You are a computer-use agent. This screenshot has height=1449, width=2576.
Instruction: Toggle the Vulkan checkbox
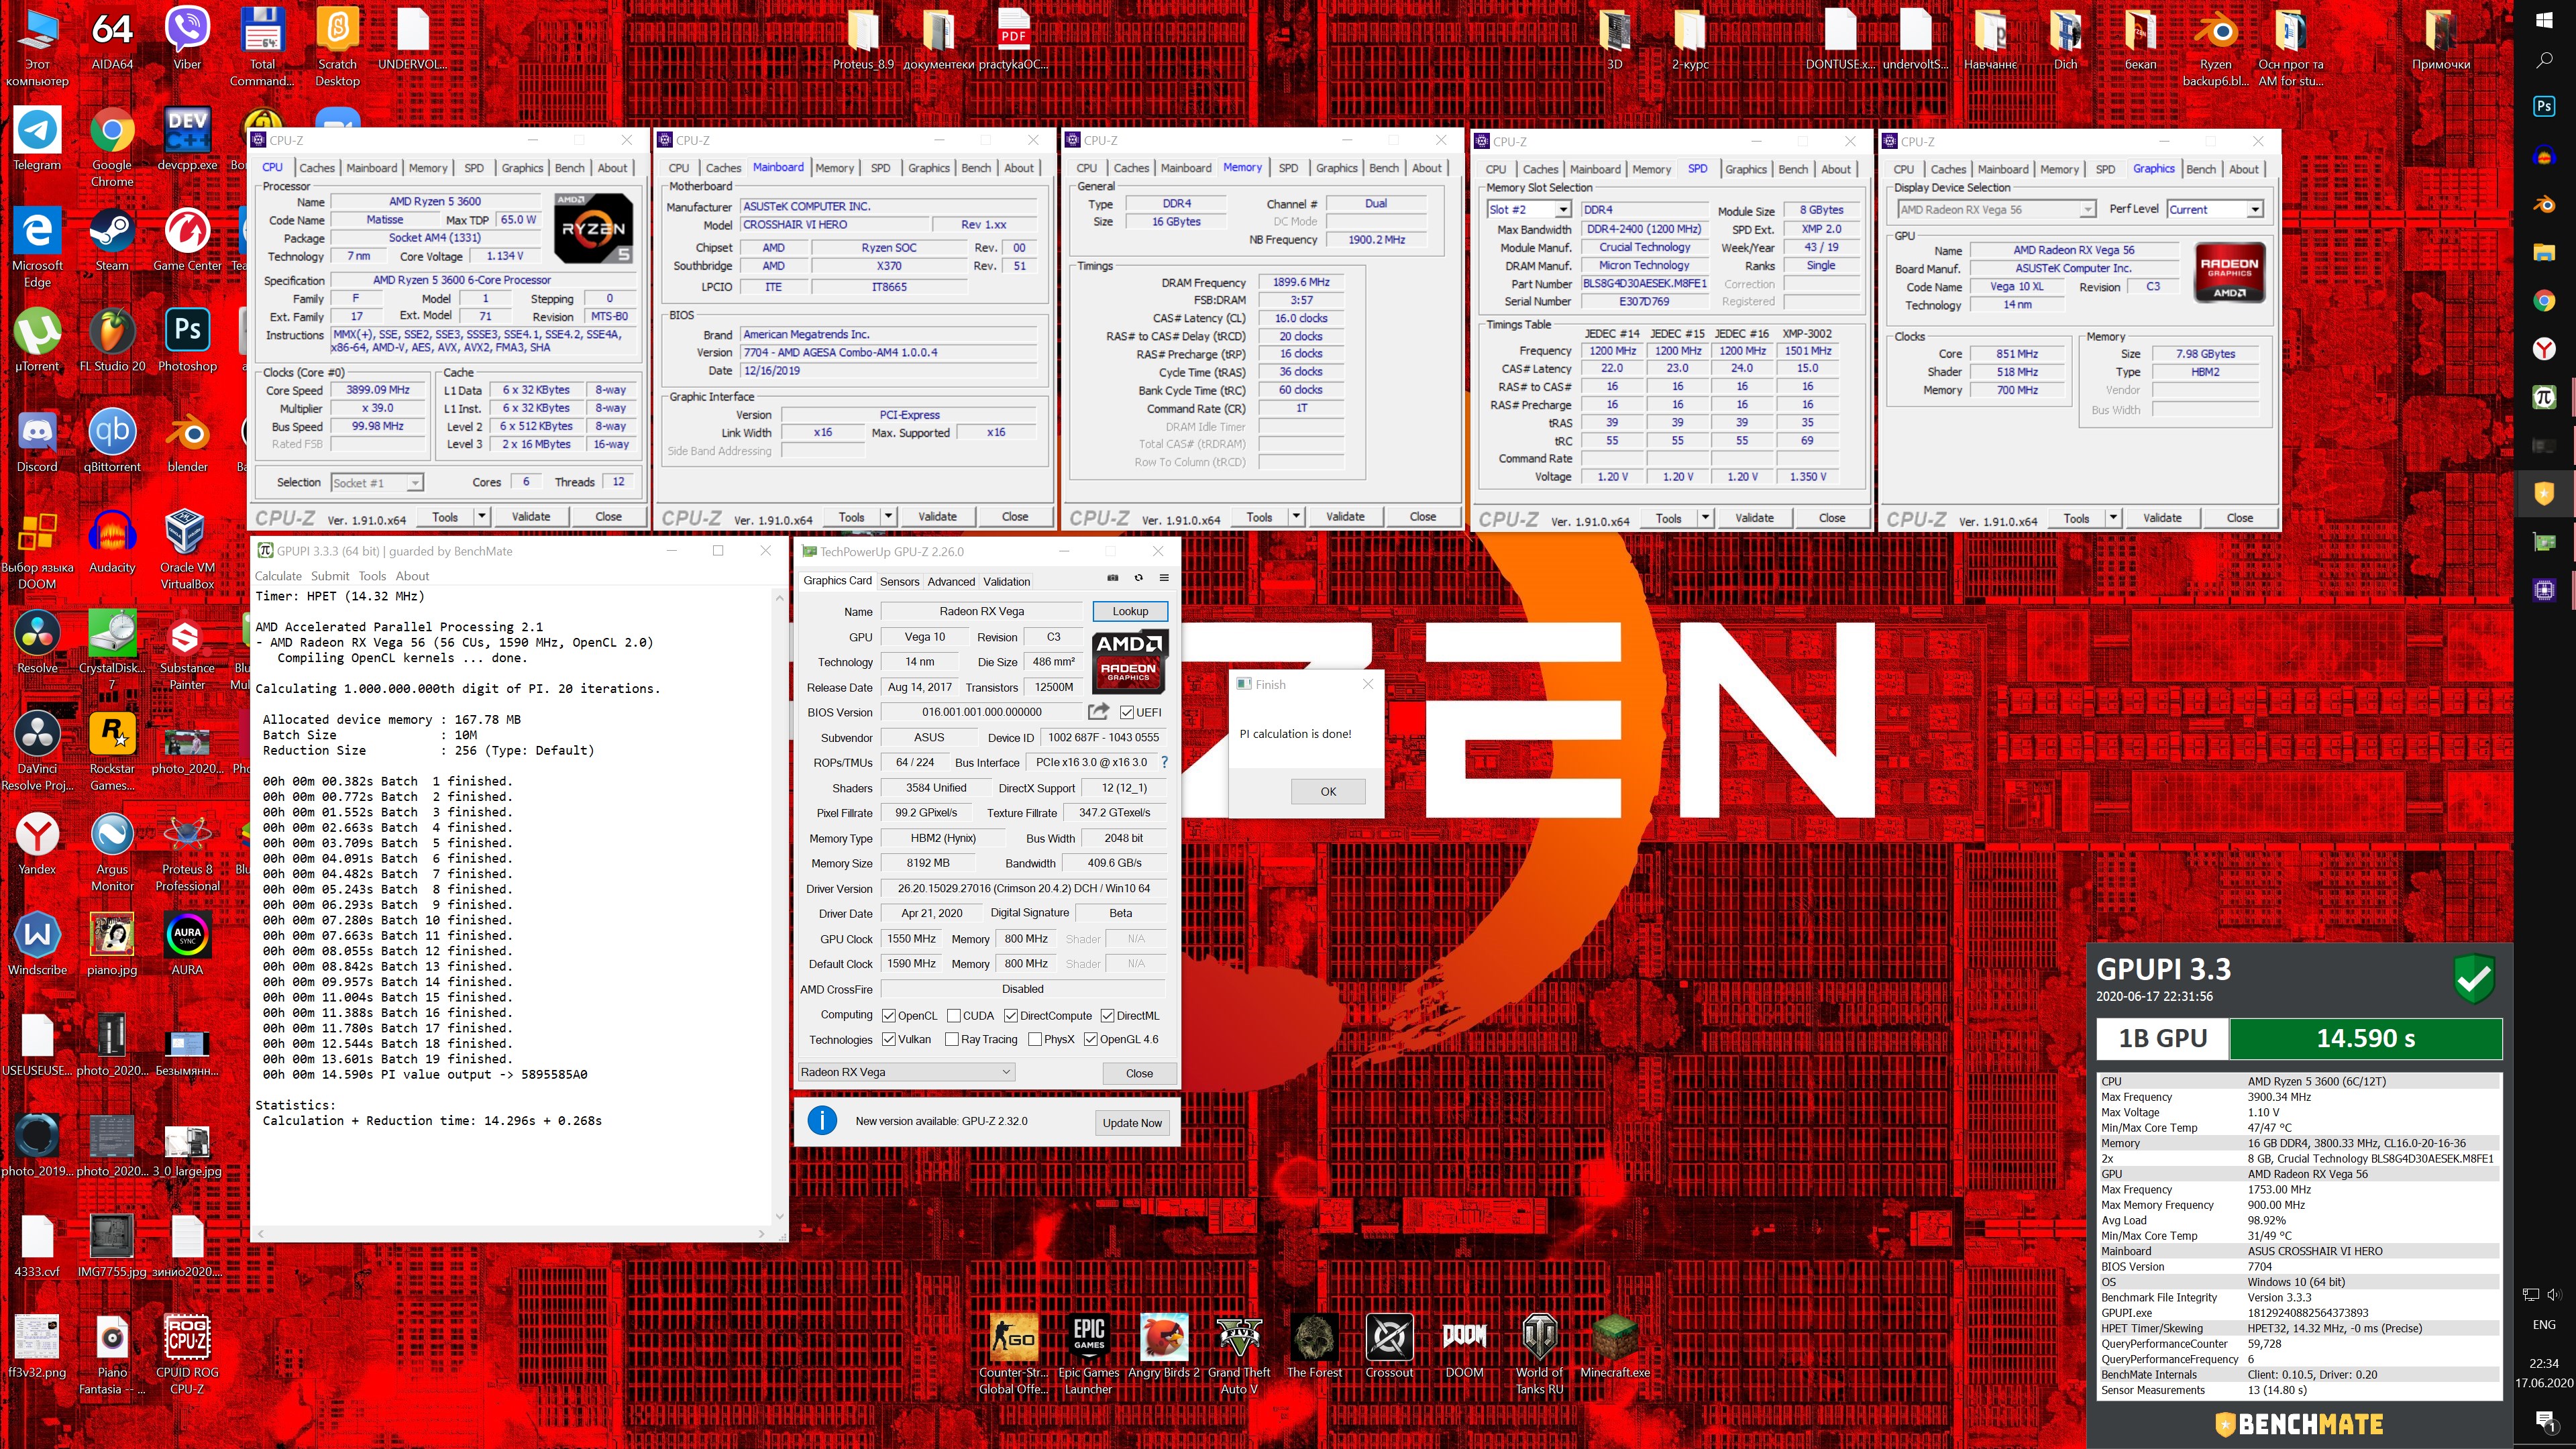888,1039
